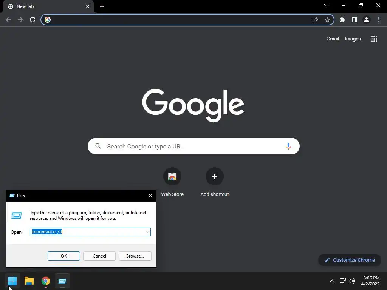
Task: Open the Gmail link
Action: click(333, 39)
